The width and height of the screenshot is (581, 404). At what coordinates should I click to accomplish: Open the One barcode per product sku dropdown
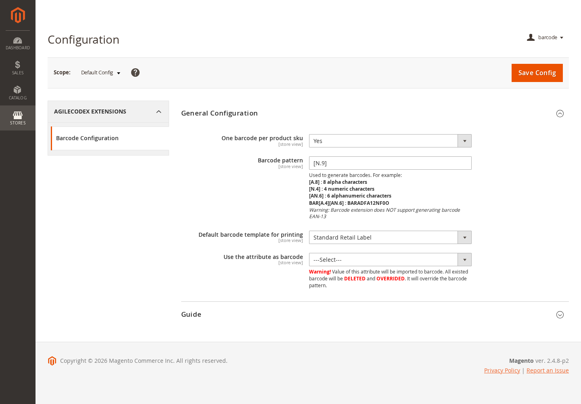[390, 141]
